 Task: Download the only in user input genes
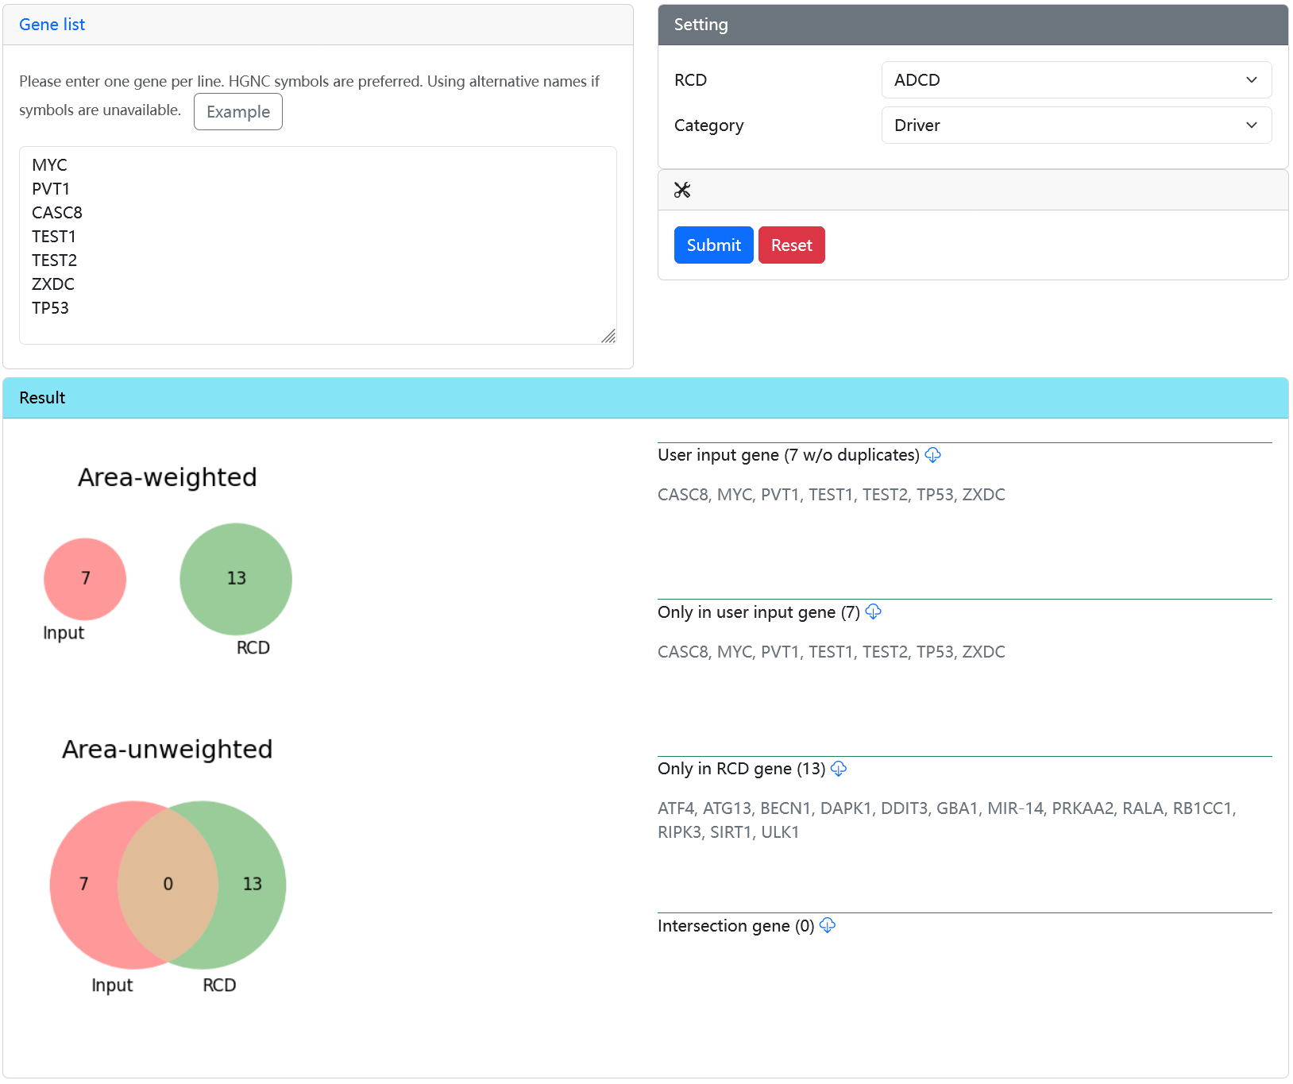point(874,611)
